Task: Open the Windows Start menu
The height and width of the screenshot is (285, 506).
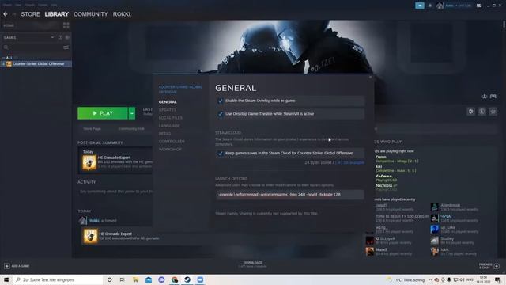Action: click(x=6, y=279)
